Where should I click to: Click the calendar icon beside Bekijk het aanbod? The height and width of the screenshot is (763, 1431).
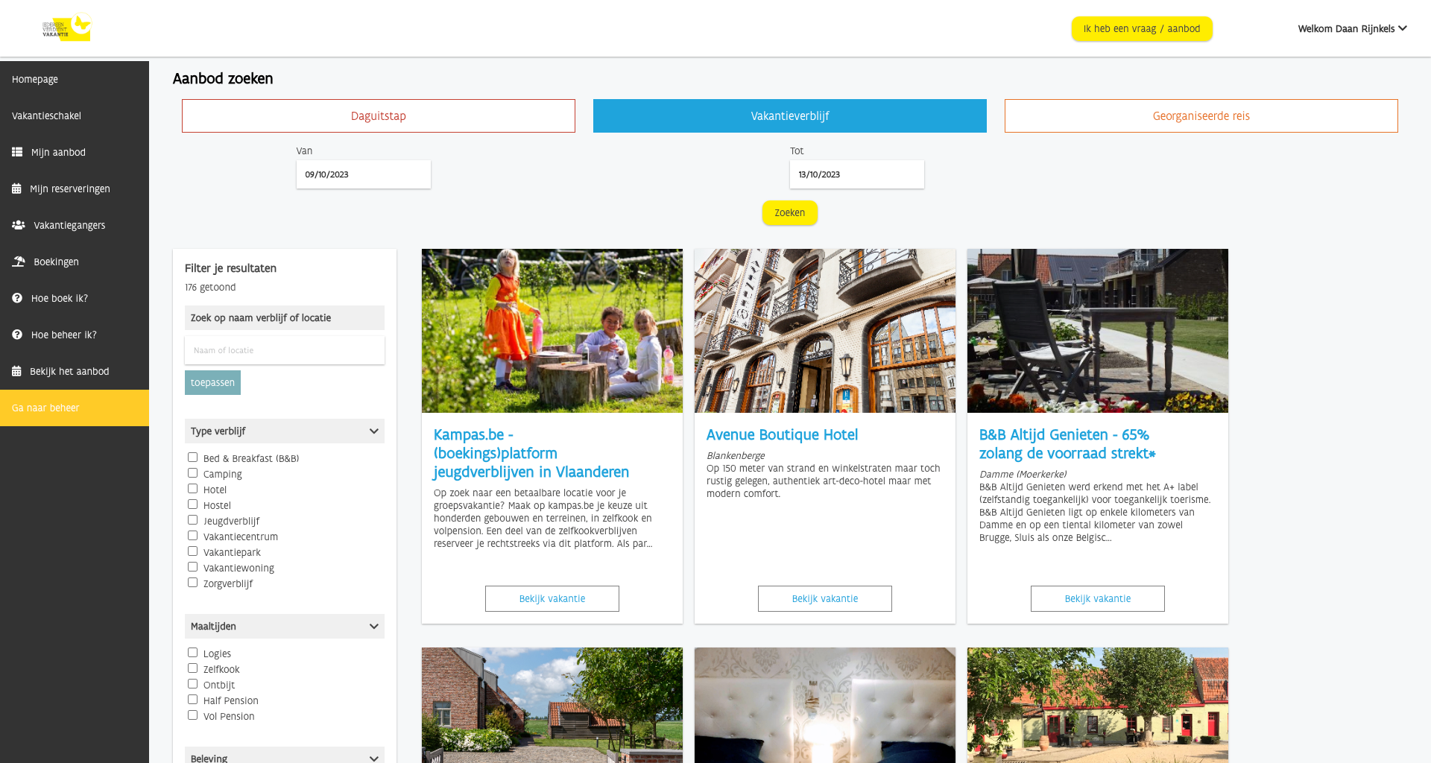16,371
